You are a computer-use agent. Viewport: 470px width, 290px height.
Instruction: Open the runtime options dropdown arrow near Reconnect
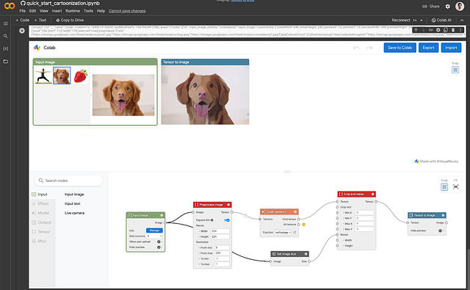coord(421,21)
